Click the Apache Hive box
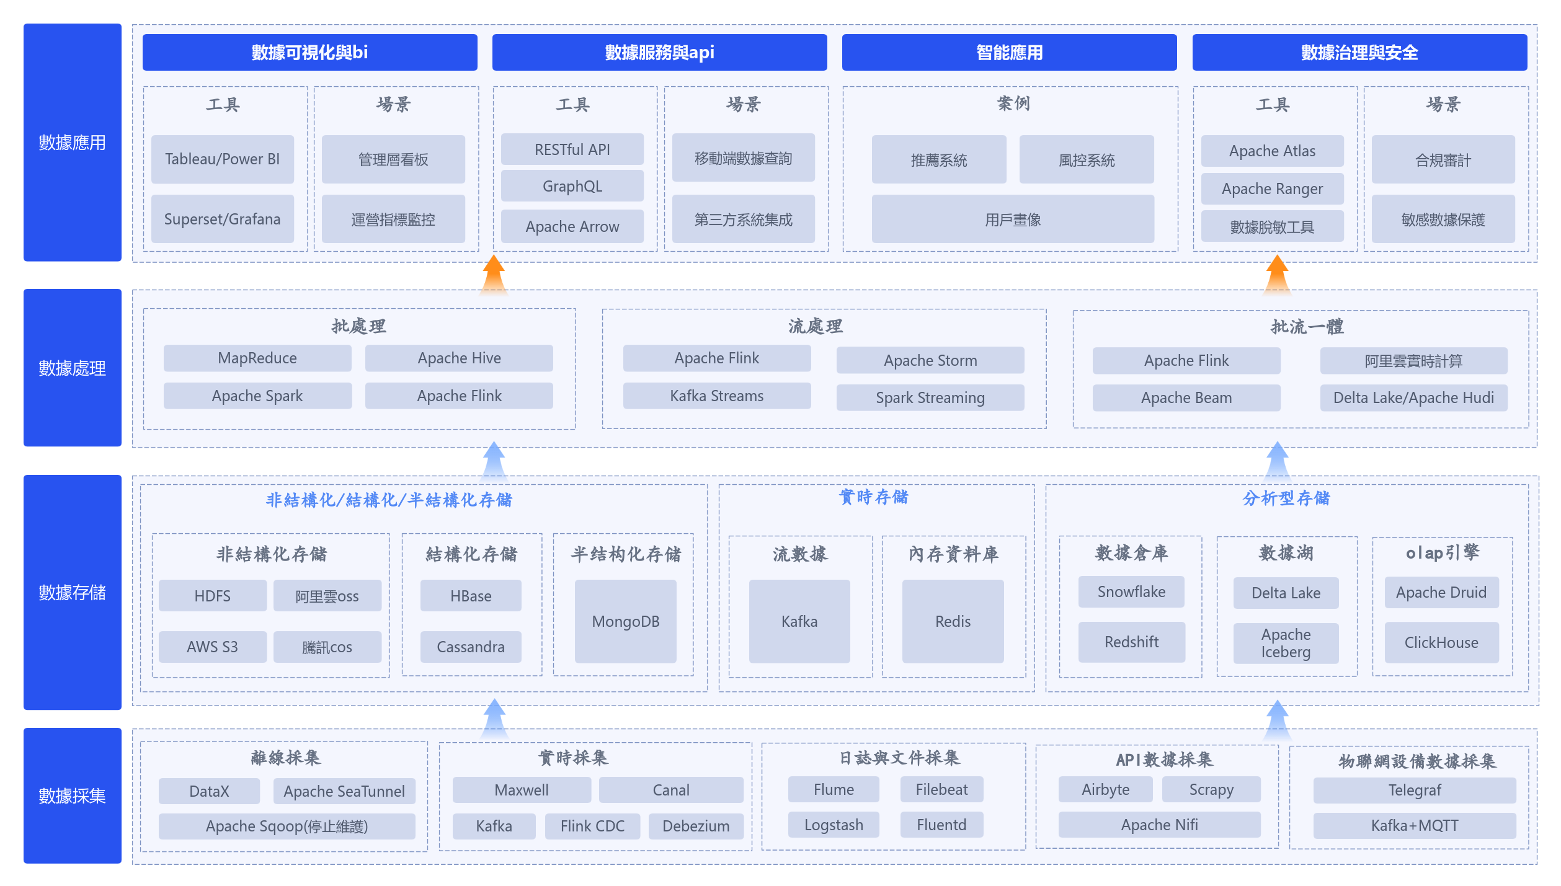 (459, 358)
